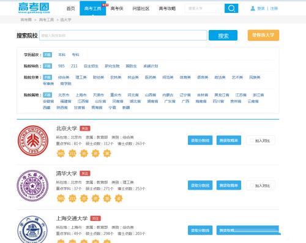Filter location by 上海市
306x243 pixels.
tap(81, 95)
